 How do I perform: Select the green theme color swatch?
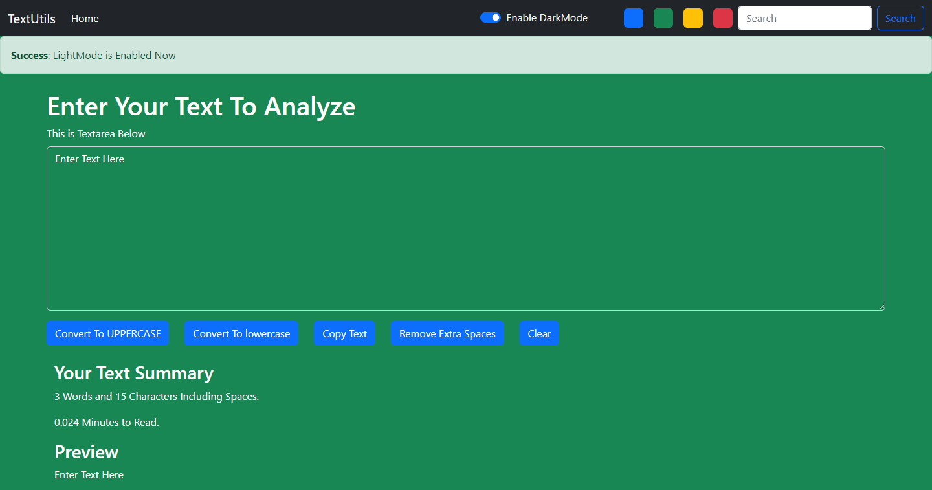663,18
